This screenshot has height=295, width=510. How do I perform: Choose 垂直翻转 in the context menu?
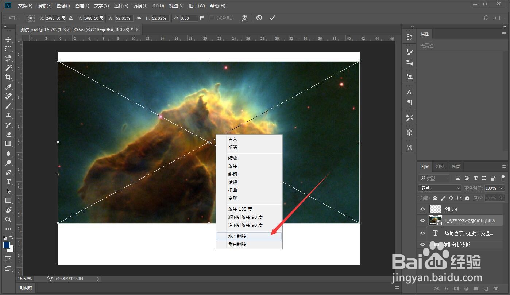coord(249,244)
